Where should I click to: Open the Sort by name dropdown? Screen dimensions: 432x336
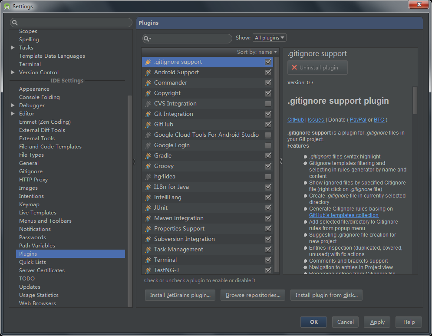click(x=257, y=52)
